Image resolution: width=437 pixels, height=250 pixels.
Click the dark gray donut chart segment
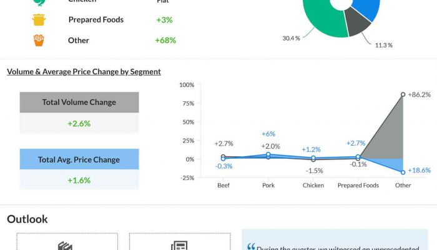(x=358, y=24)
